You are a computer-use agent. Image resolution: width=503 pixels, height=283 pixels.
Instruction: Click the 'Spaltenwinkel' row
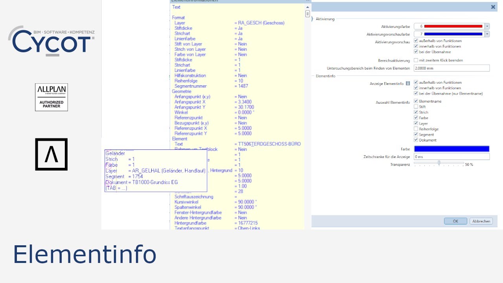point(216,207)
